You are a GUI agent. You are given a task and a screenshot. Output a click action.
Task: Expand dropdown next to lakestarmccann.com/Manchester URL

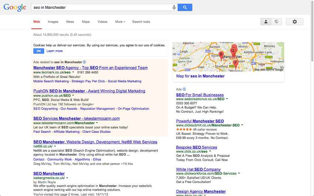(x=97, y=123)
